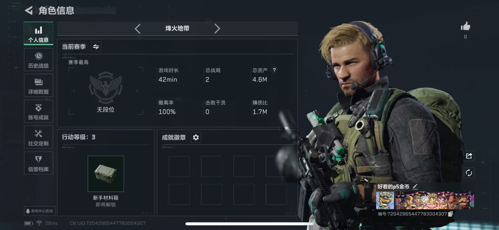Open the 历史战绩 tab

(38, 60)
